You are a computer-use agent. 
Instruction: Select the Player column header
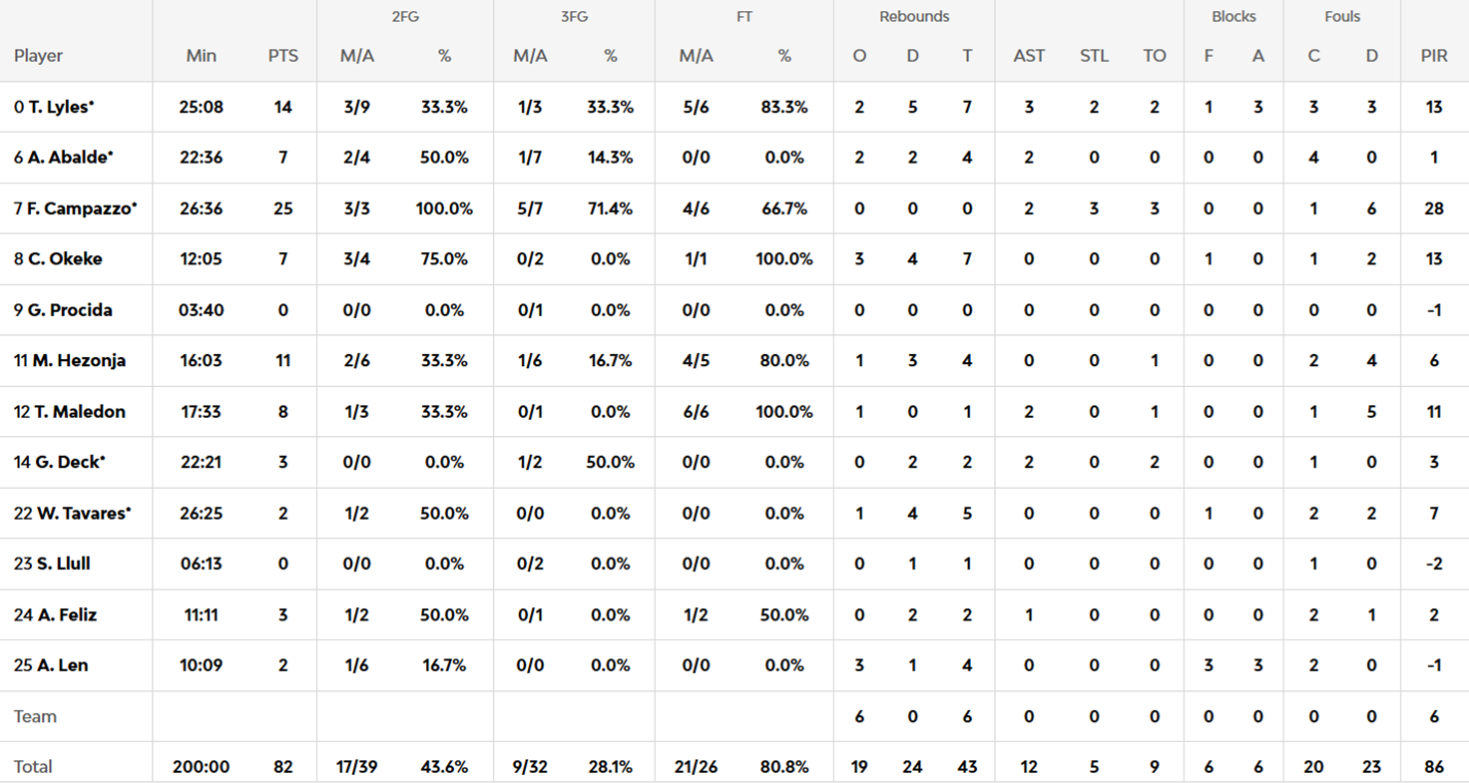click(39, 56)
